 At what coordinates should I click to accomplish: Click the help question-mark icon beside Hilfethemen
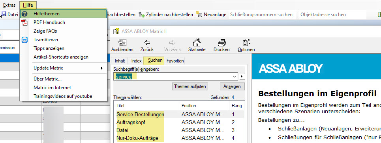pyautogui.click(x=24, y=14)
